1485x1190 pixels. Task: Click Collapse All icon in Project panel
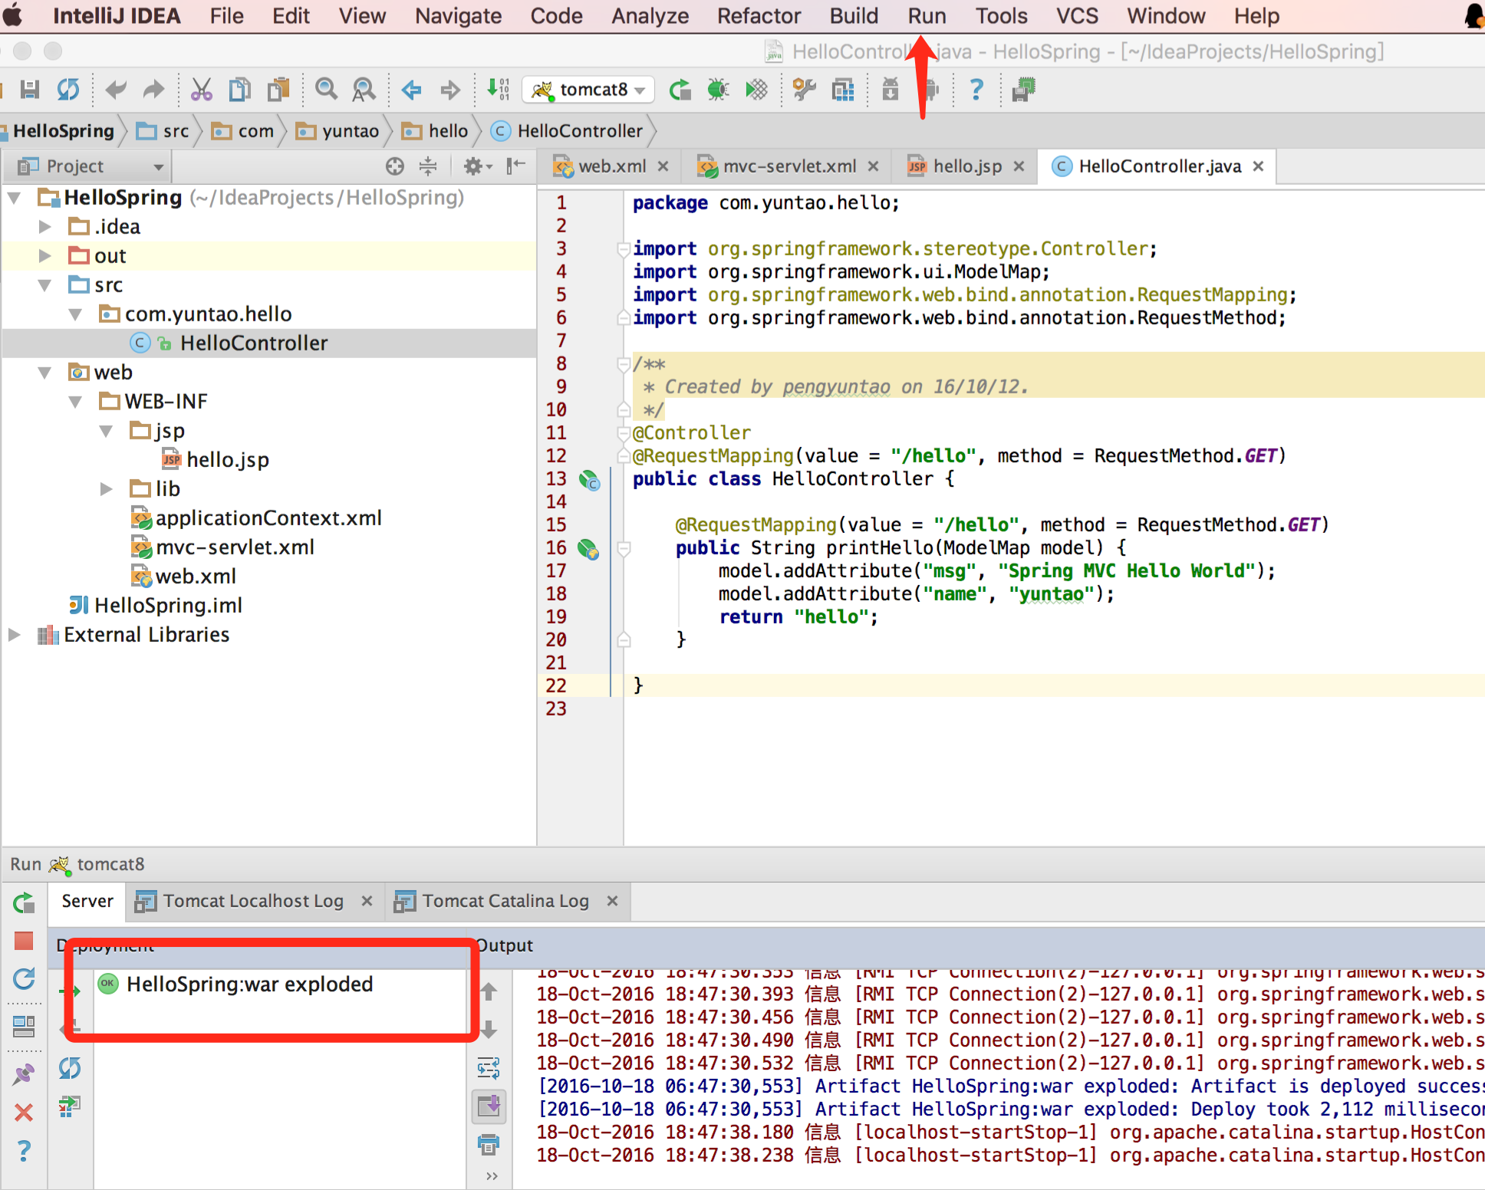coord(428,166)
